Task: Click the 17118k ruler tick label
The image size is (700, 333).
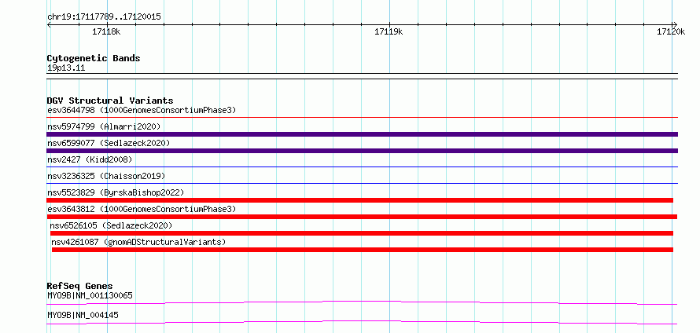Action: pyautogui.click(x=106, y=31)
